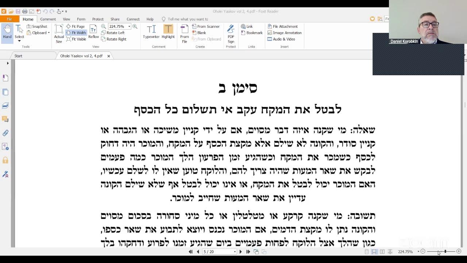Open the page number 5 / 20 dropdown

click(x=235, y=252)
